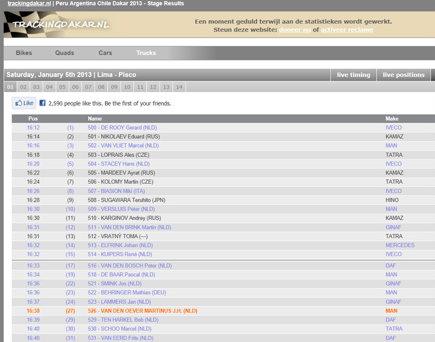Open stage 05 results
Viewport: 435px width, 342px height.
pyautogui.click(x=63, y=87)
